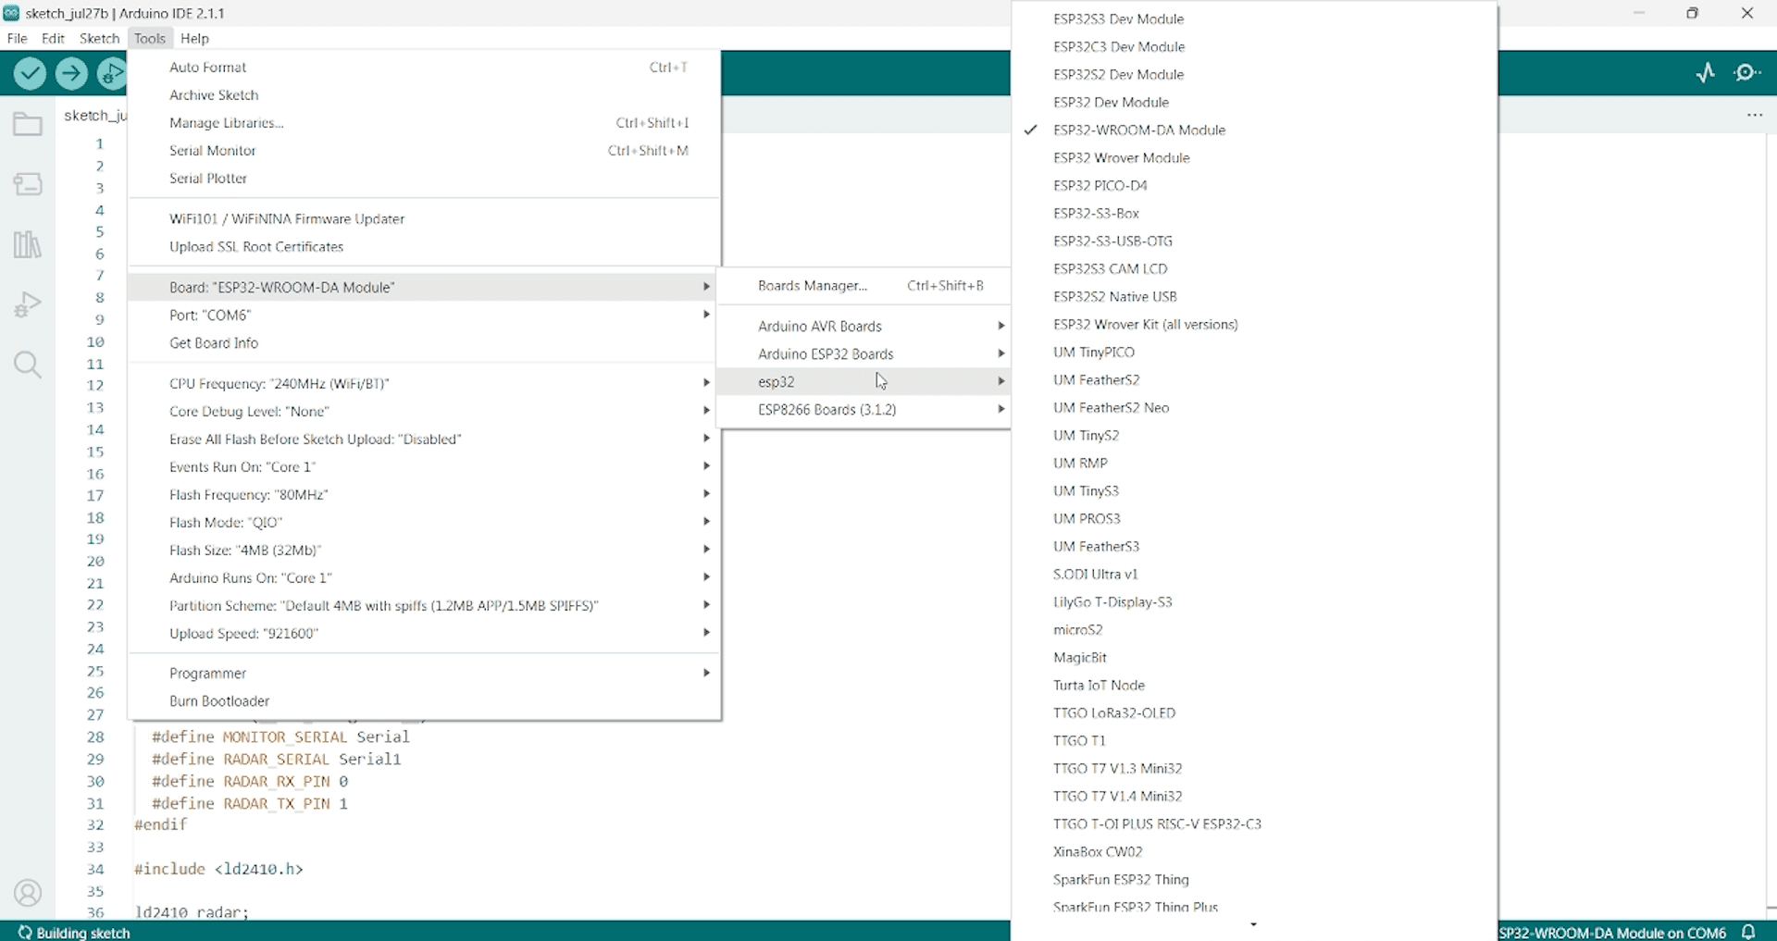Click ESP32-WROOM-DA Module on COM6 status text
The width and height of the screenshot is (1777, 941).
tap(1611, 933)
